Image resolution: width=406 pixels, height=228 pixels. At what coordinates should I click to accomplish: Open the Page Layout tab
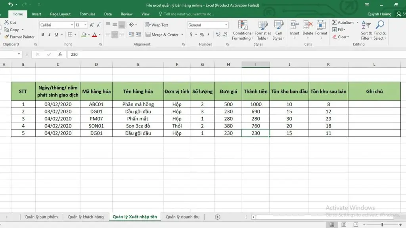click(x=60, y=14)
